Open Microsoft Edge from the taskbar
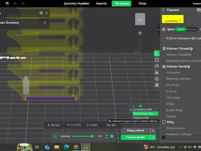This screenshot has height=151, width=201. point(66,147)
